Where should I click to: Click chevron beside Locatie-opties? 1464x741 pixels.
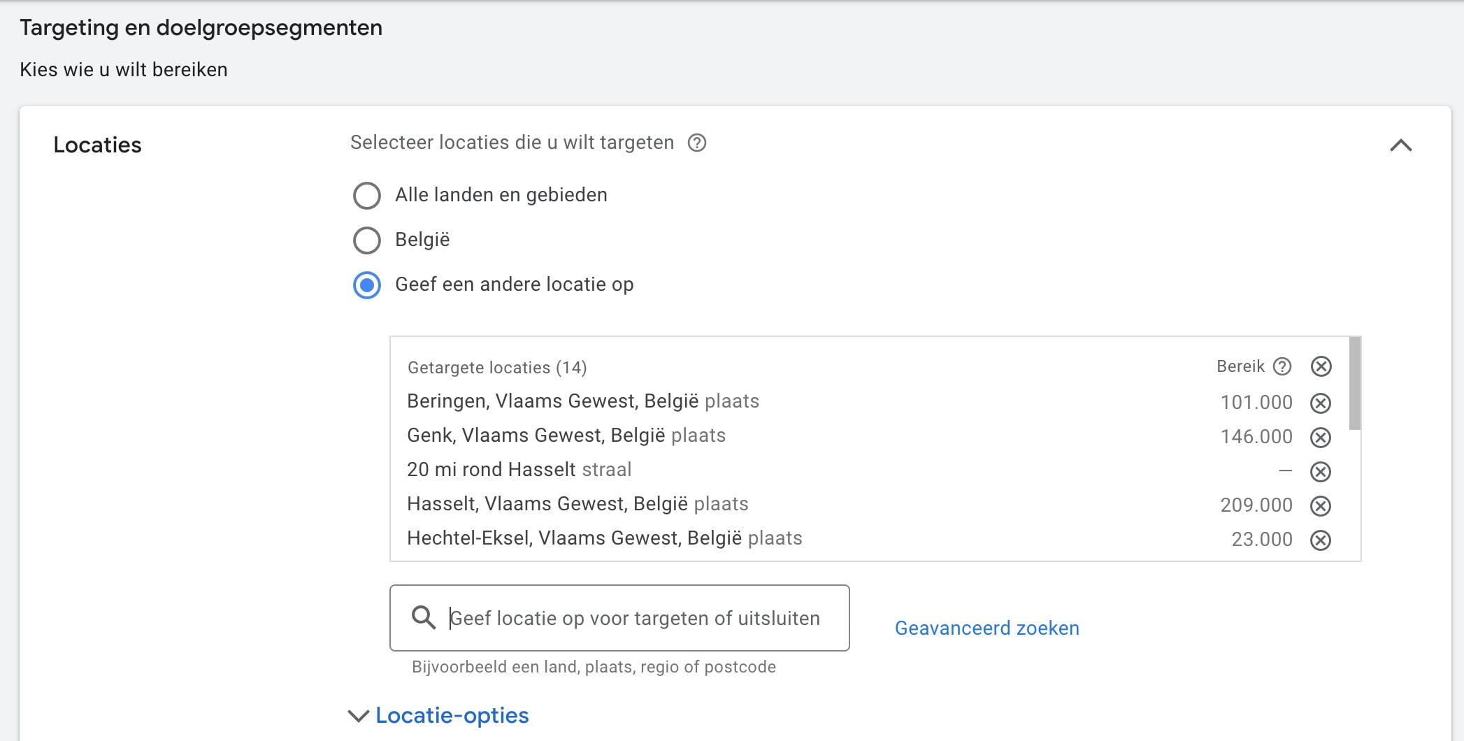[359, 716]
